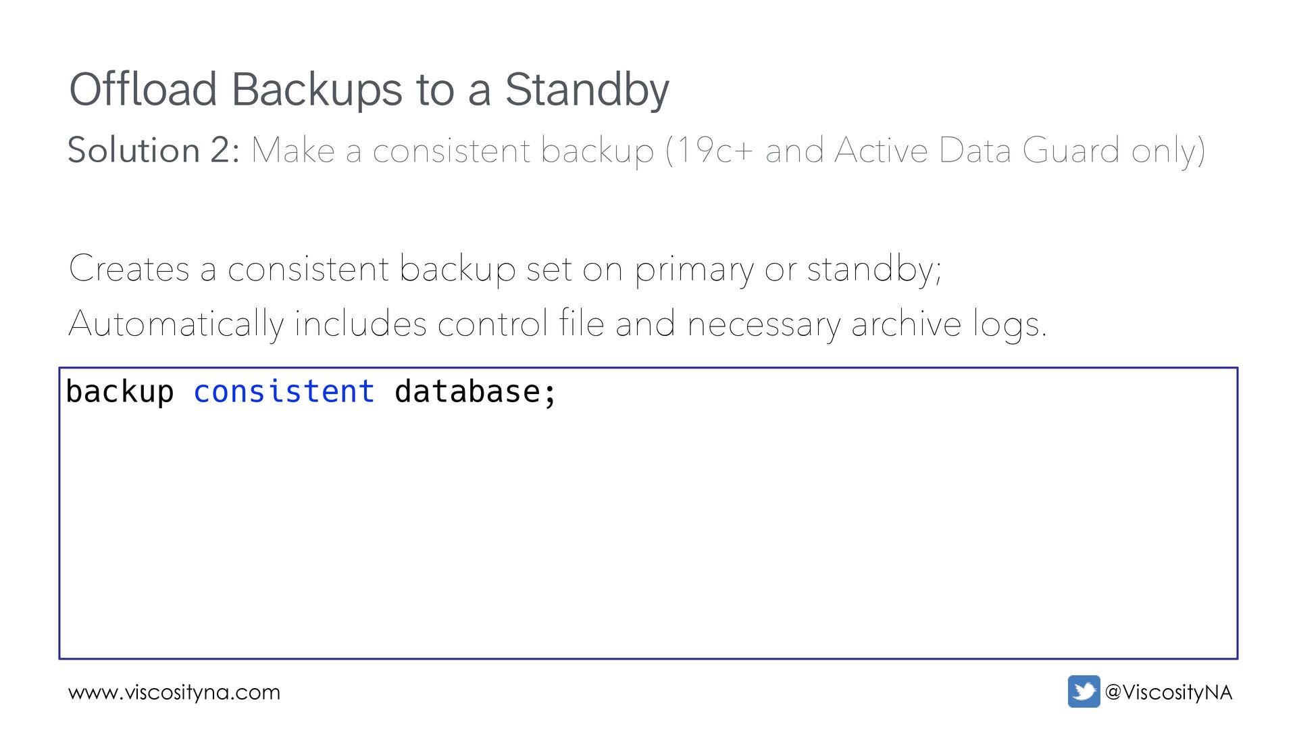
Task: Click the word 'backup' in the code box
Action: tap(120, 392)
